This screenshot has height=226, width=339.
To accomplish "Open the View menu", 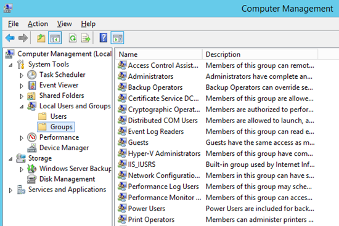I will pos(65,24).
